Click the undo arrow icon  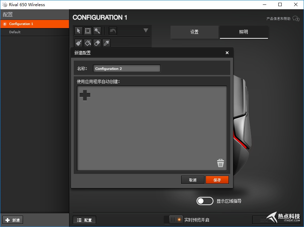click(x=113, y=31)
